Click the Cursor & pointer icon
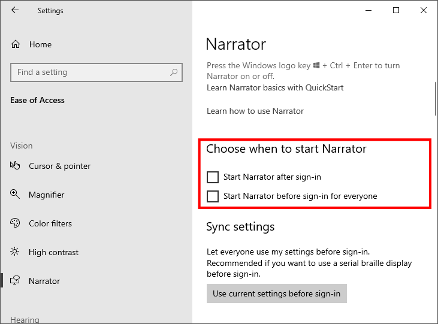Viewport: 438px width, 324px height. point(16,166)
